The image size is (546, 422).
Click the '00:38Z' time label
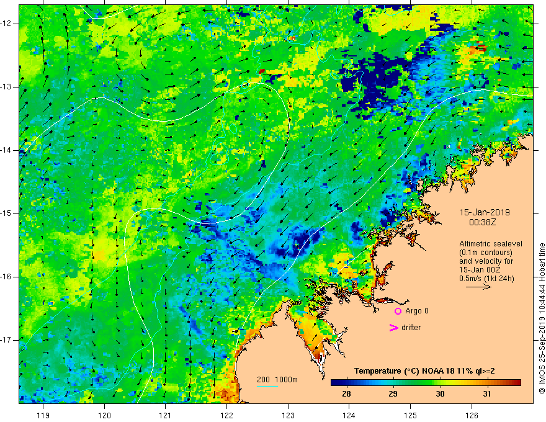pyautogui.click(x=482, y=222)
